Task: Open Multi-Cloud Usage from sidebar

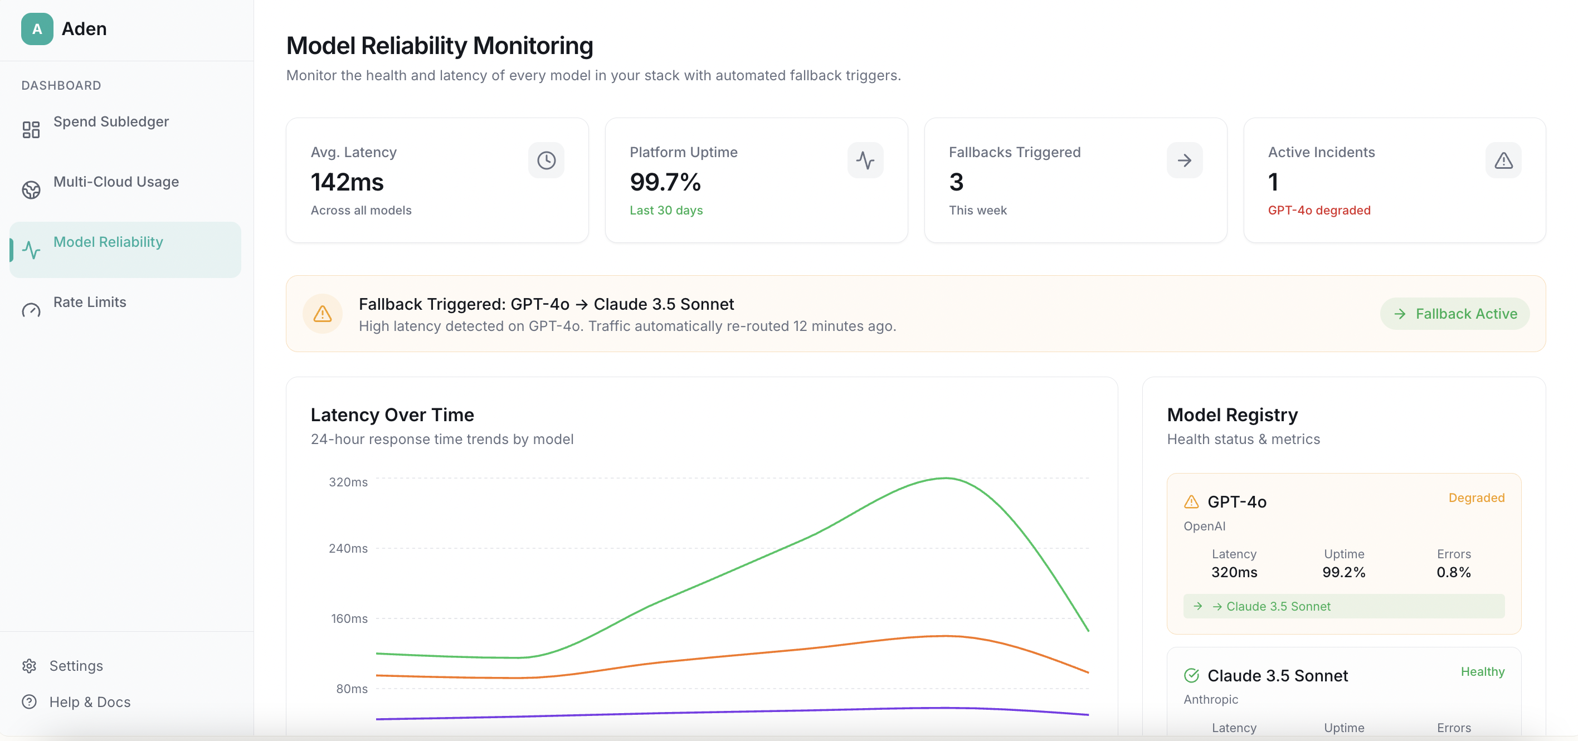Action: 116,182
